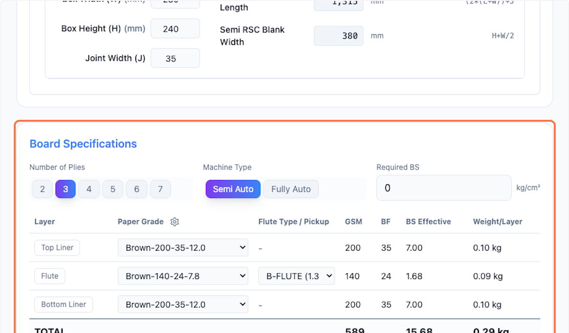The image size is (569, 333).
Task: Edit the Required BS input field
Action: pos(443,188)
